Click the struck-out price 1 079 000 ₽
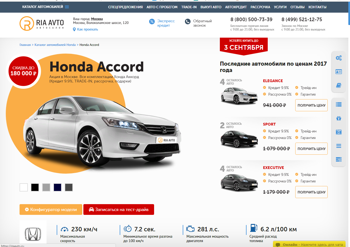Screen dimensions: 350x247 pyautogui.click(x=277, y=148)
